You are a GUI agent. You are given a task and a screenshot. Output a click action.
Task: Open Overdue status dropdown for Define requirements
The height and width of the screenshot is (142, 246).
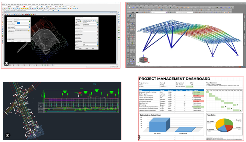(x=203, y=96)
